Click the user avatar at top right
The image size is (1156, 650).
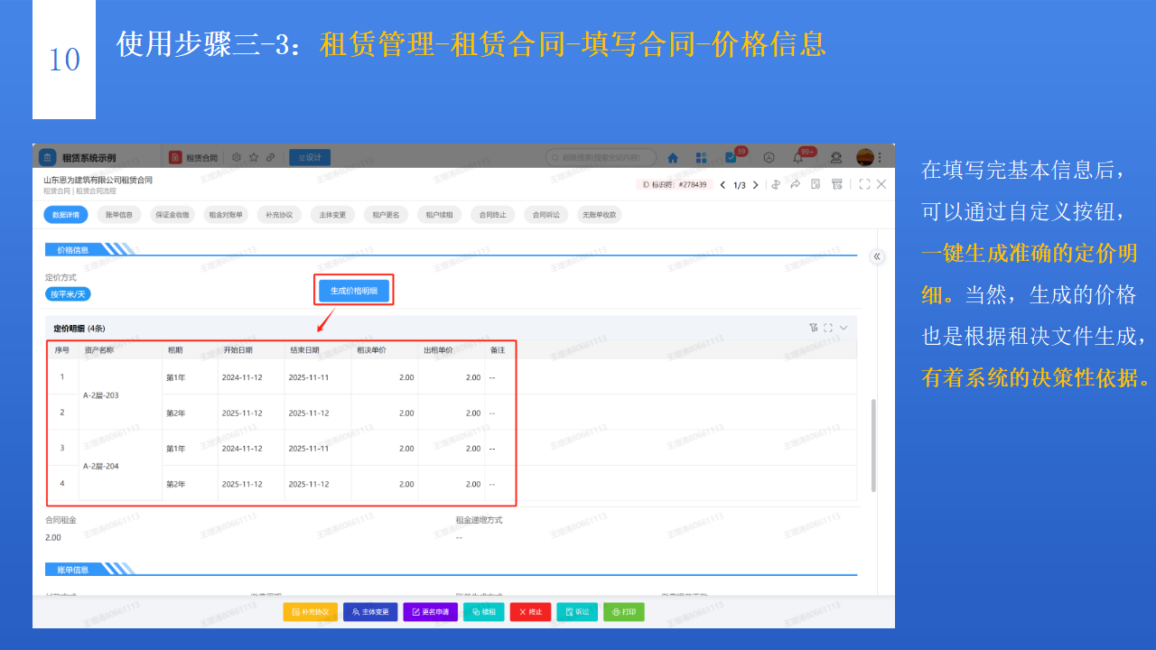coord(866,157)
